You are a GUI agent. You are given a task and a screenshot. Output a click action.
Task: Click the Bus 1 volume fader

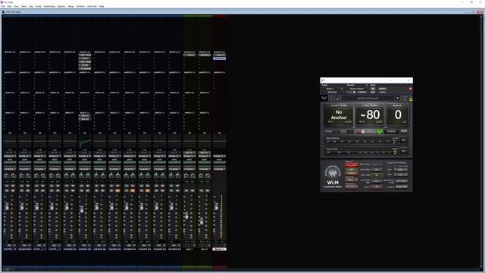186,215
